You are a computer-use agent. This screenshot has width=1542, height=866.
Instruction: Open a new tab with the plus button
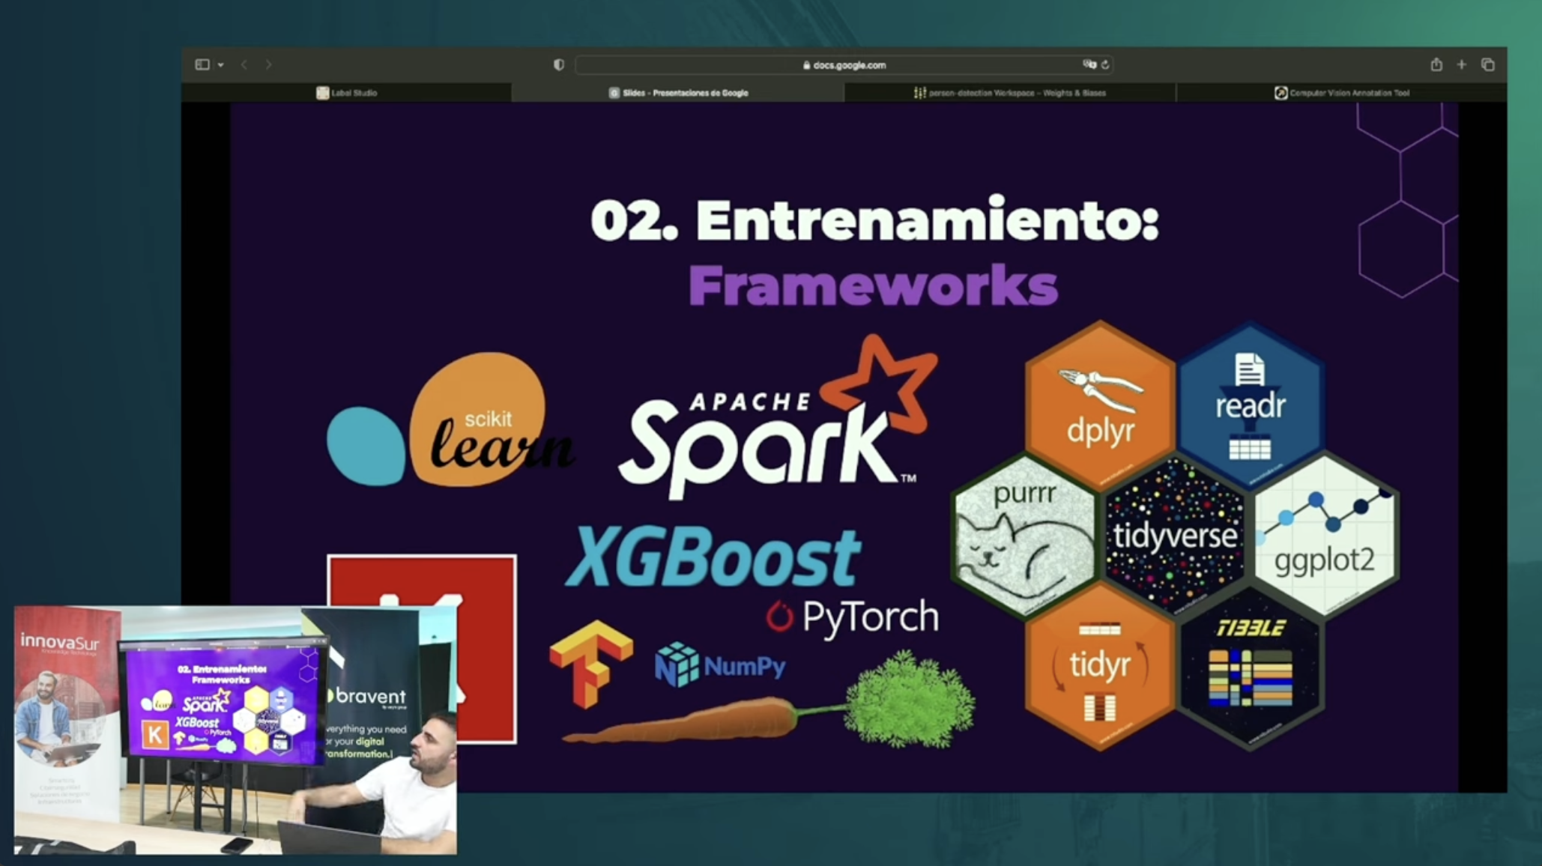point(1461,65)
